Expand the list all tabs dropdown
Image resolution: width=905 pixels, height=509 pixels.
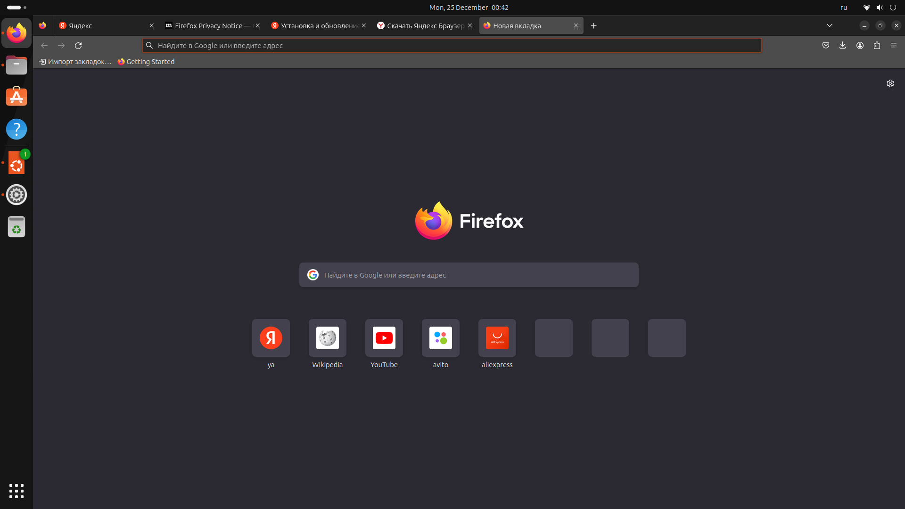coord(830,25)
